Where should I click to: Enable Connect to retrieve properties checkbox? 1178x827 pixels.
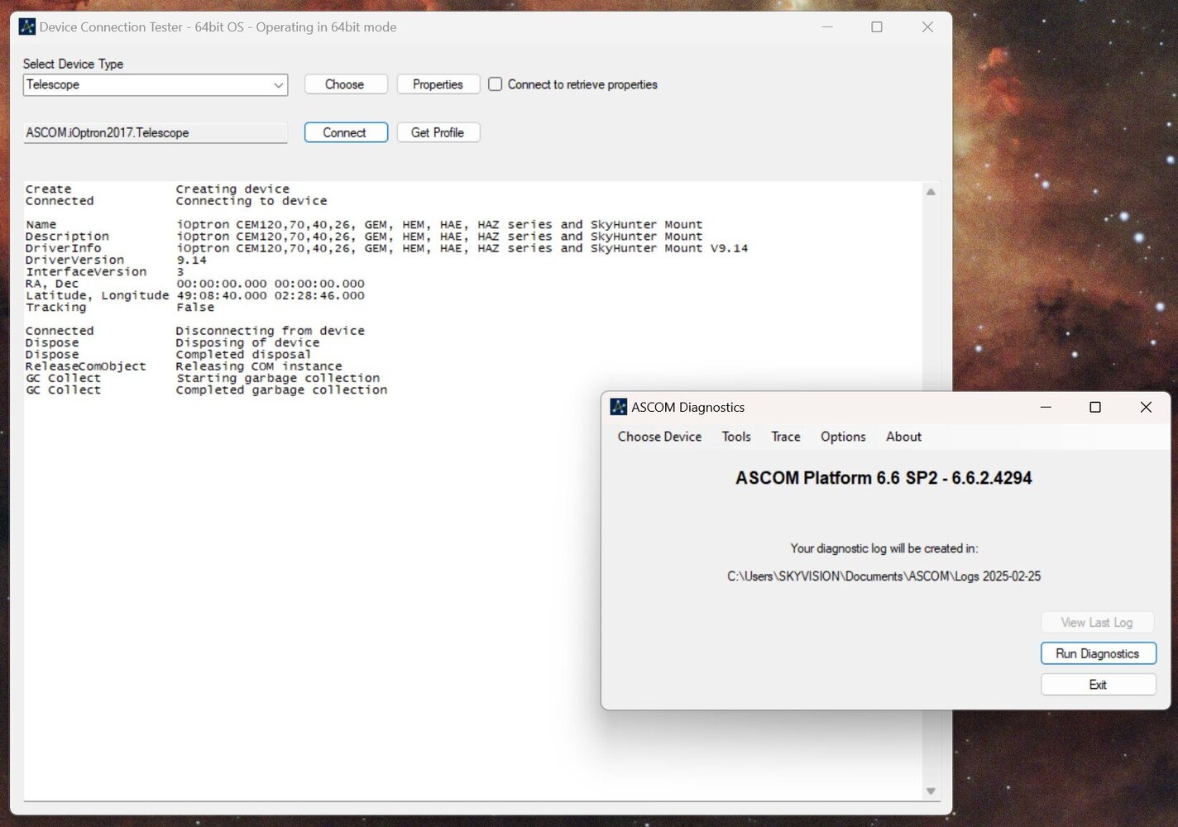click(x=495, y=84)
